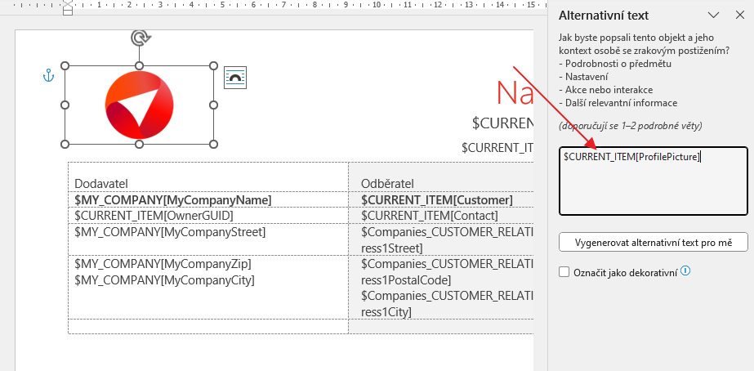Click the indent marker on the ruler

point(68,8)
